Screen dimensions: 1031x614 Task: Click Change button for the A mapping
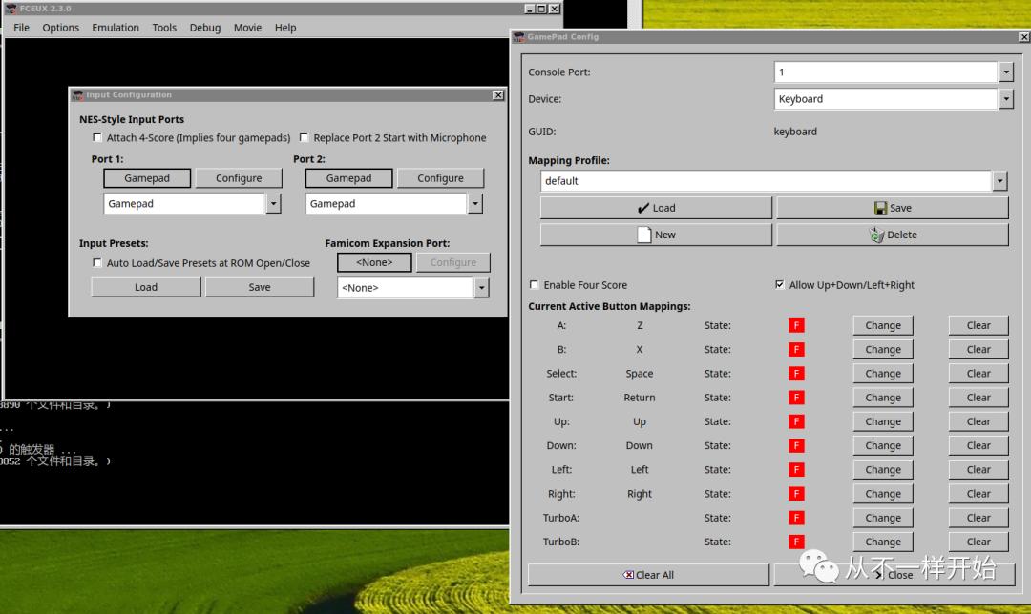pyautogui.click(x=882, y=325)
